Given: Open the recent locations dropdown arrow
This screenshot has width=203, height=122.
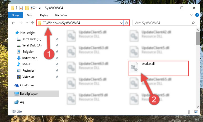Looking at the screenshot, I should pos(27,23).
